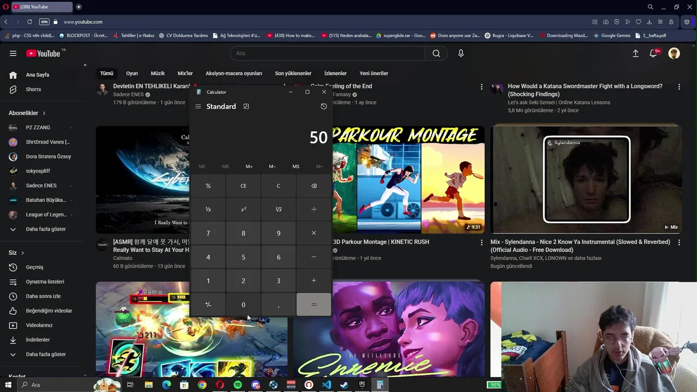Open Daha sonra izle in sidebar
The height and width of the screenshot is (392, 697).
44,296
